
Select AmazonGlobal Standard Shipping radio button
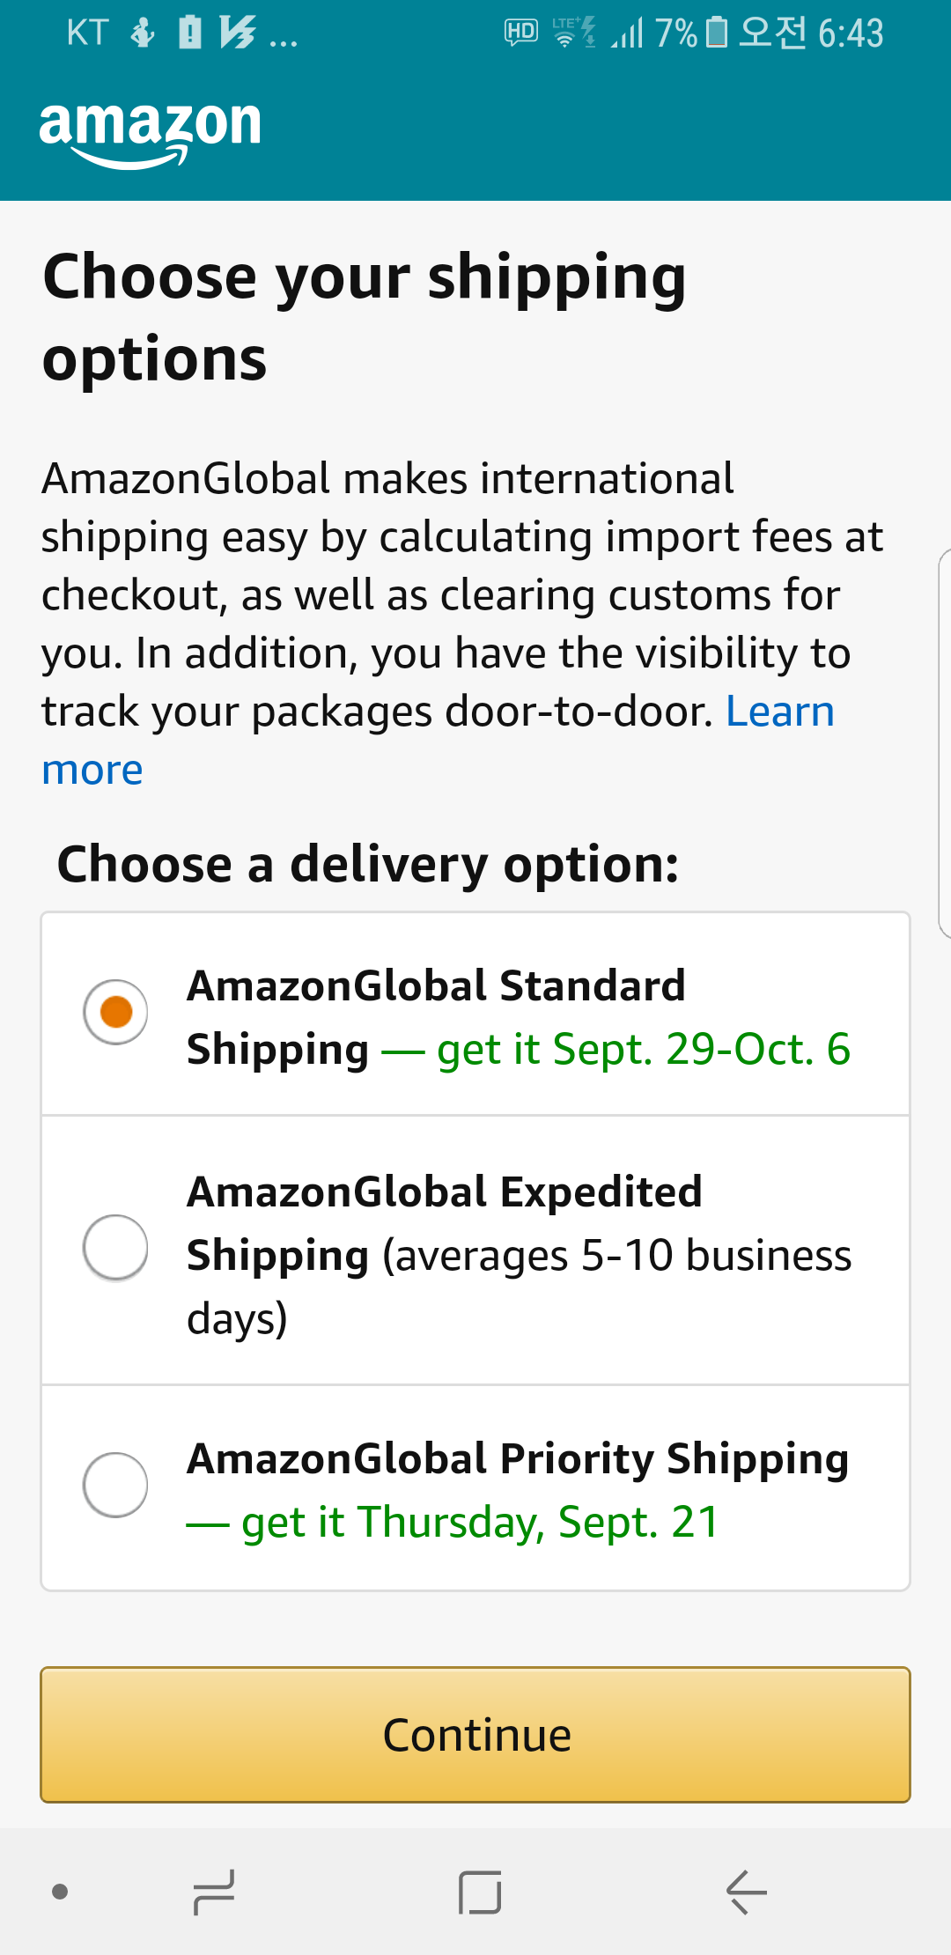(x=115, y=1012)
